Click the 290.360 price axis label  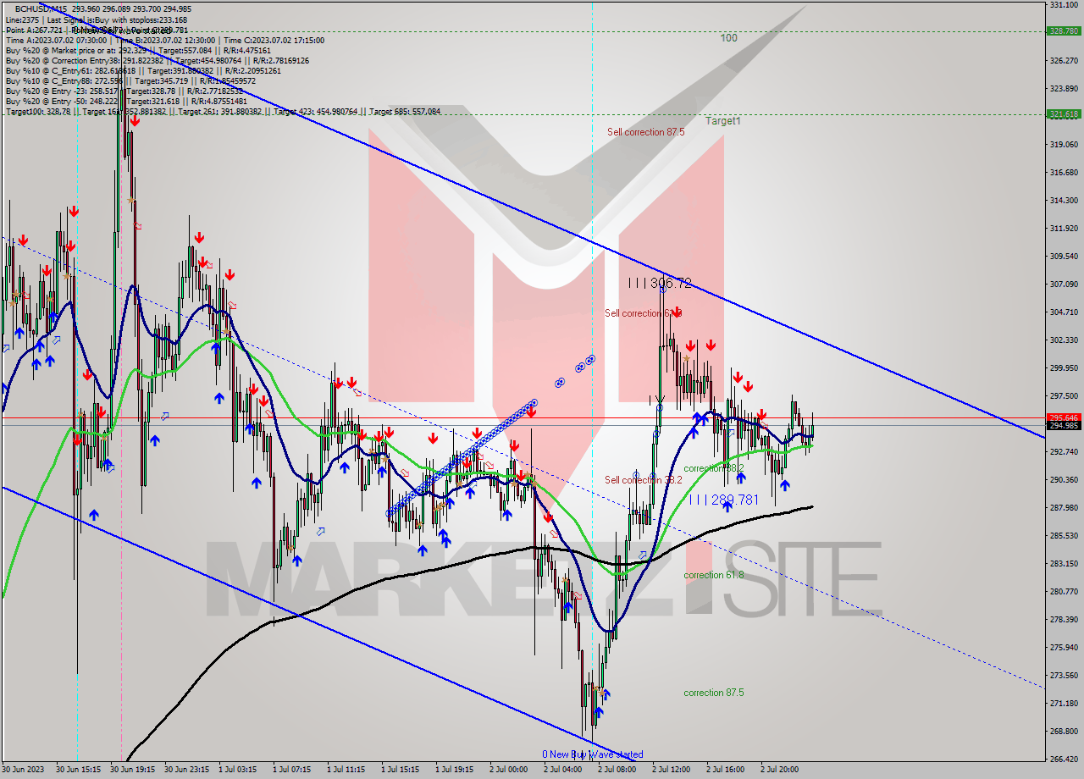[x=1064, y=480]
